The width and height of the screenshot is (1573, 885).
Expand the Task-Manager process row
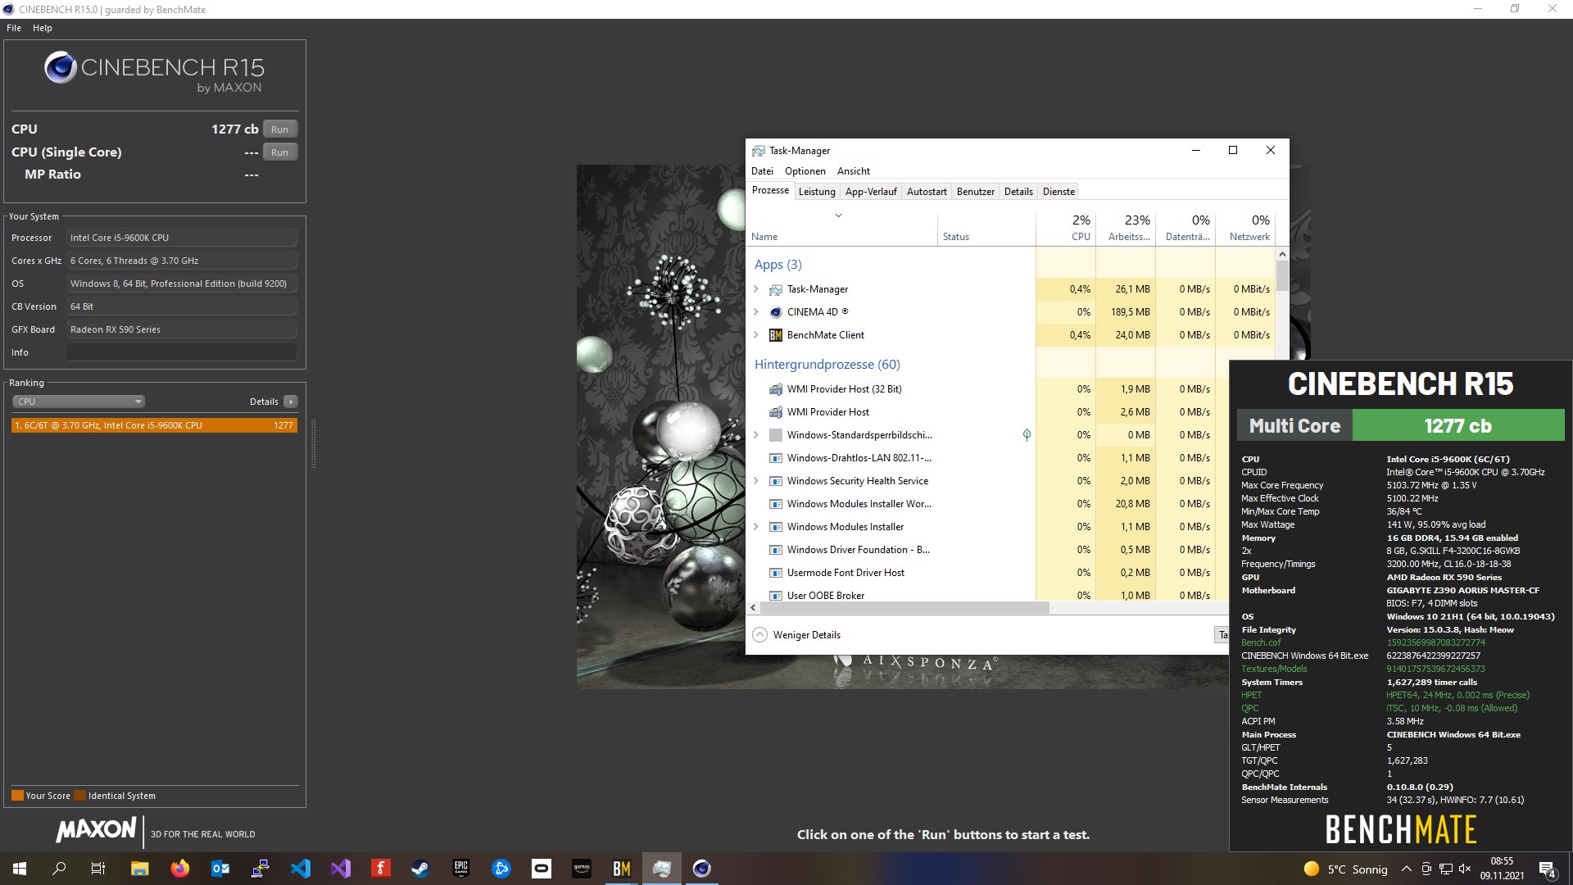click(756, 289)
